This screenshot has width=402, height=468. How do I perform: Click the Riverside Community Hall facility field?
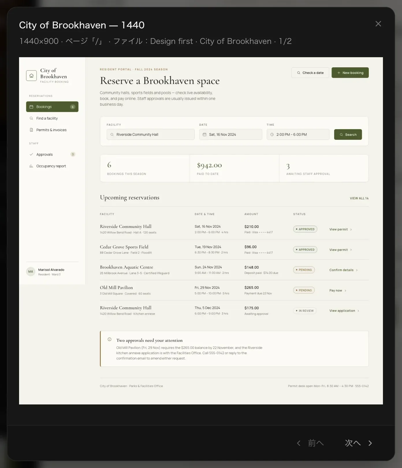click(x=150, y=135)
